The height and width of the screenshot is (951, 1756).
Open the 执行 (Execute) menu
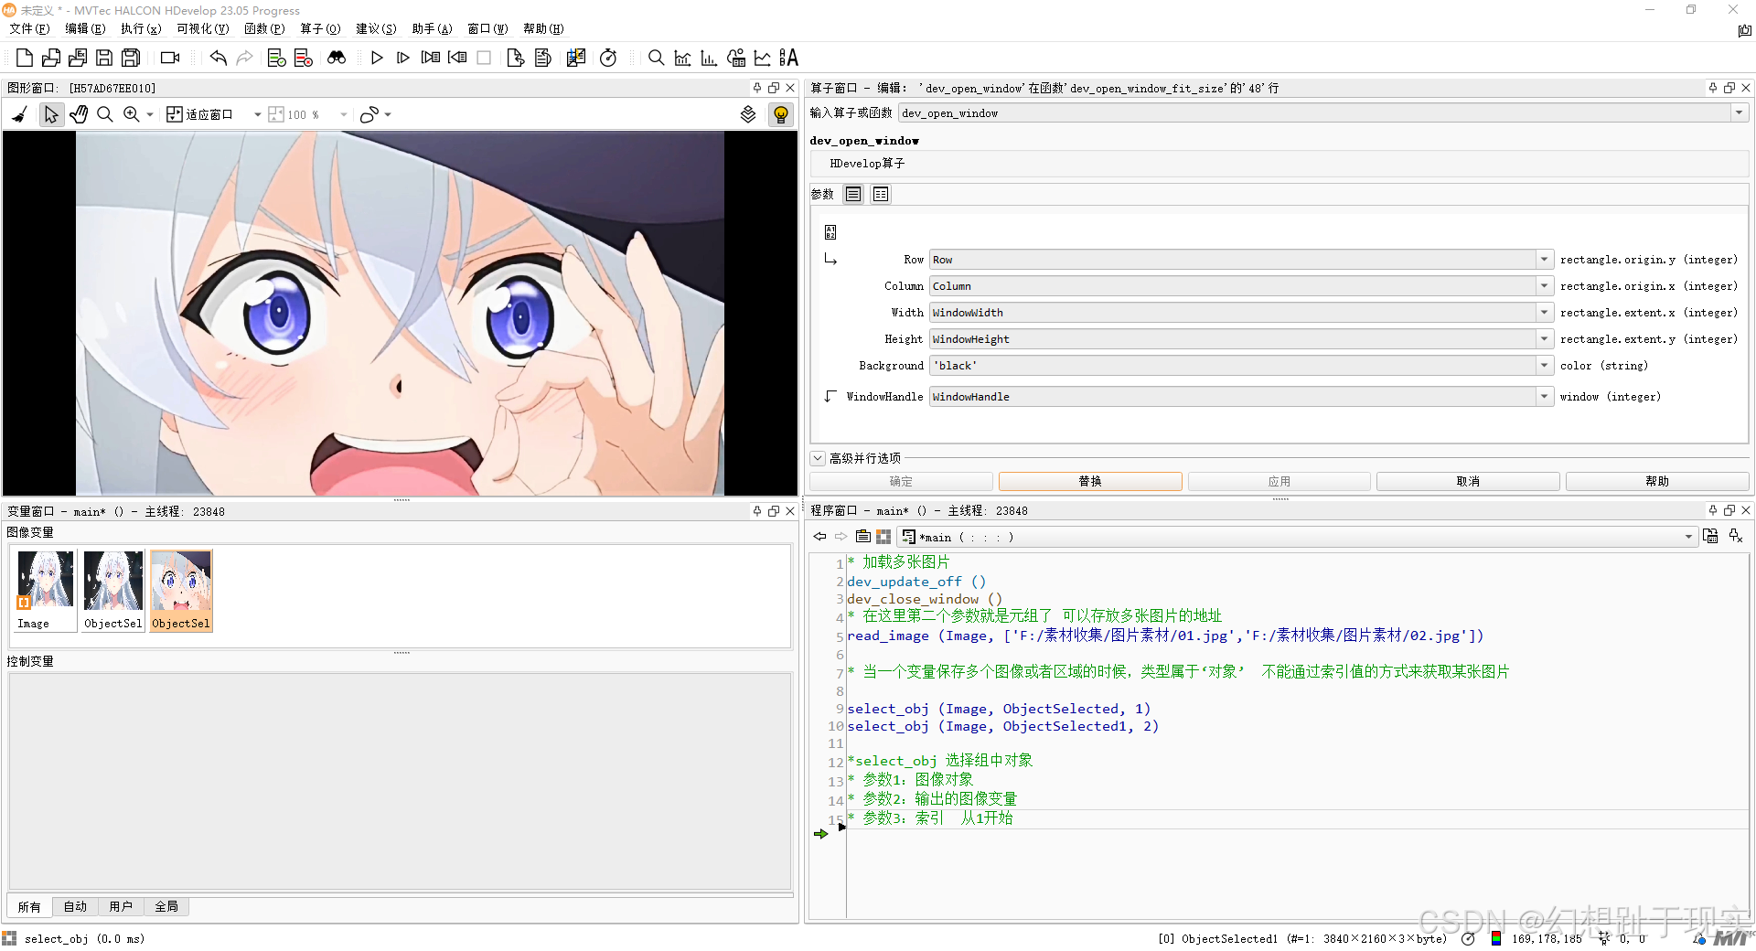click(141, 28)
